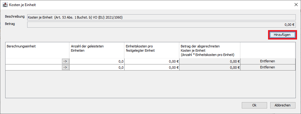Select second row Anzahl der geleisteten Einheiten cell

click(x=97, y=67)
